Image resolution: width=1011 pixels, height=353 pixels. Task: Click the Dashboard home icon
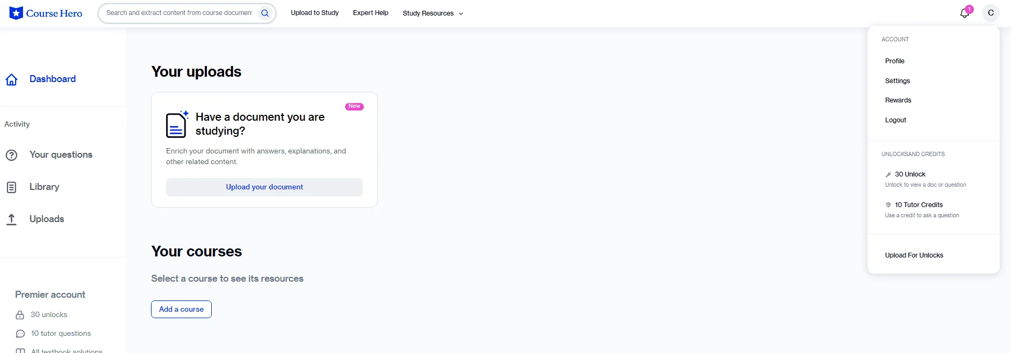[11, 79]
